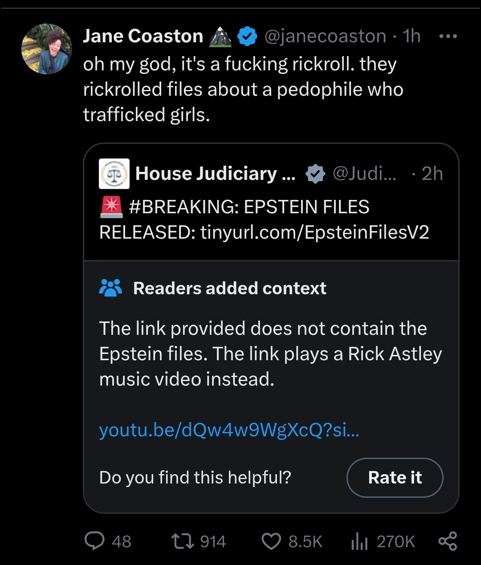The width and height of the screenshot is (481, 565).
Task: Open Jane Coaston's profile picture
Action: pos(47,49)
